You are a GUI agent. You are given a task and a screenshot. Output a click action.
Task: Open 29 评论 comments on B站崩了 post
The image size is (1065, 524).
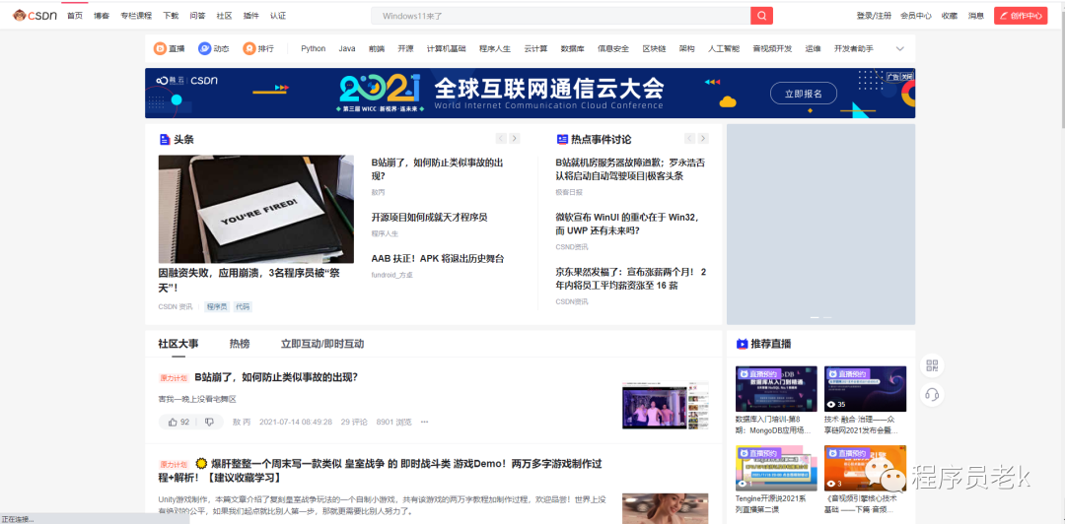click(354, 422)
